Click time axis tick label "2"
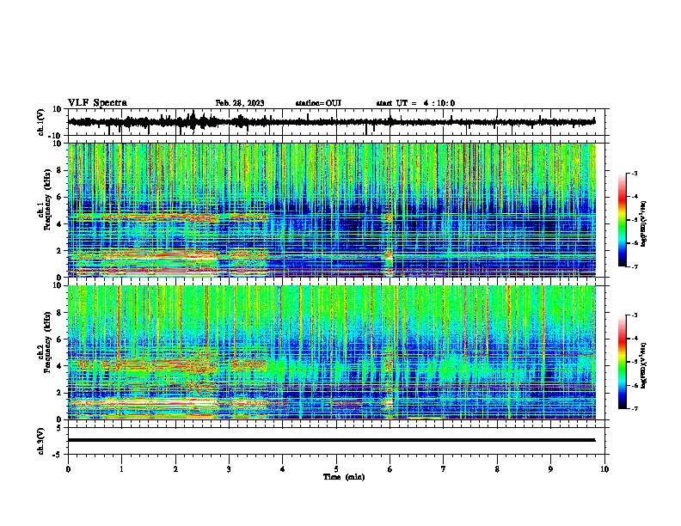This screenshot has width=681, height=526. (x=175, y=469)
